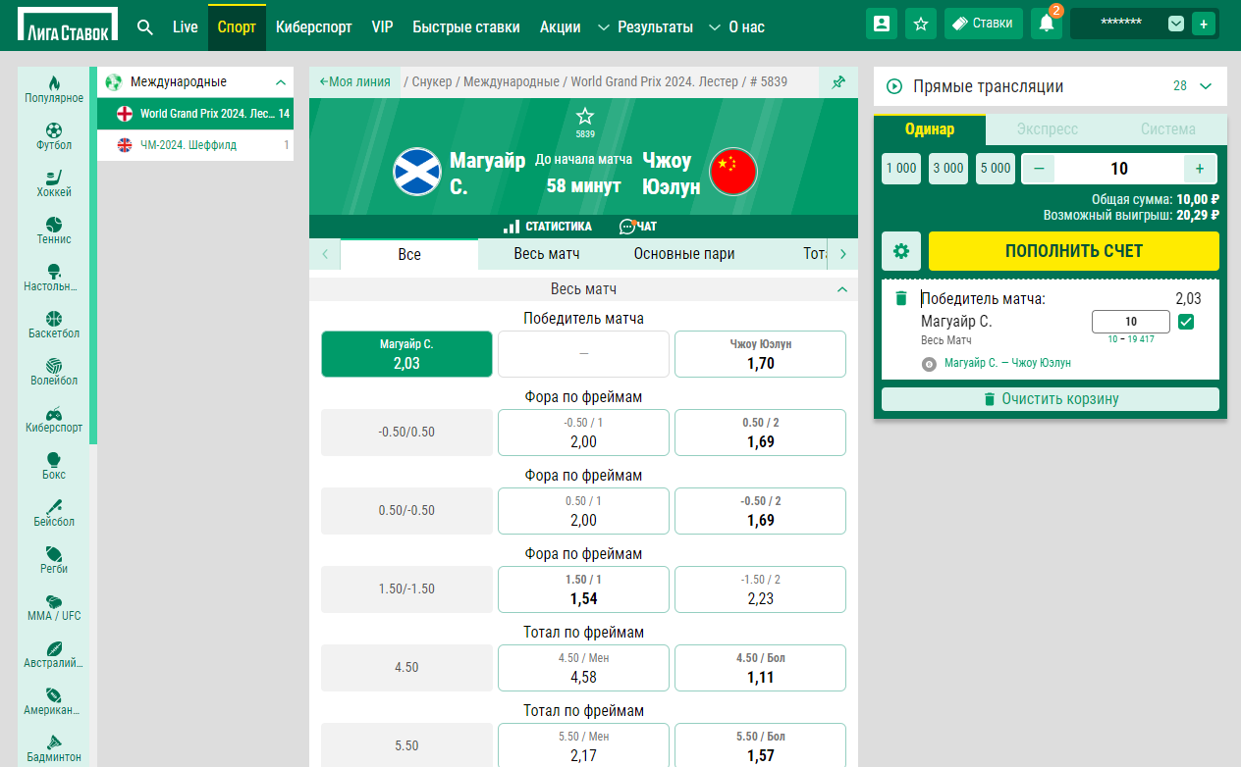The image size is (1241, 767).
Task: Click the plus button beside account balance
Action: click(1203, 24)
